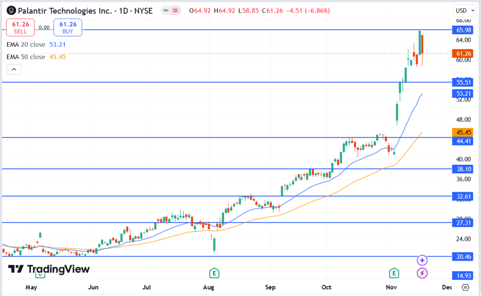The image size is (481, 296).
Task: Open the November earnings E marker
Action: [x=394, y=273]
